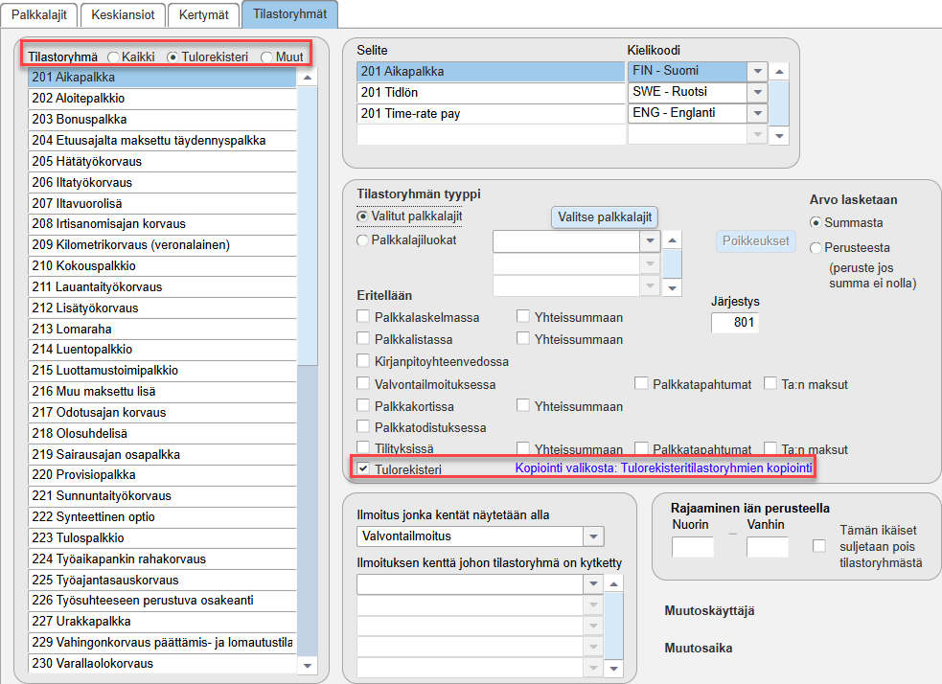The height and width of the screenshot is (684, 942).
Task: Click the Järjestys field showing 801
Action: coord(734,323)
